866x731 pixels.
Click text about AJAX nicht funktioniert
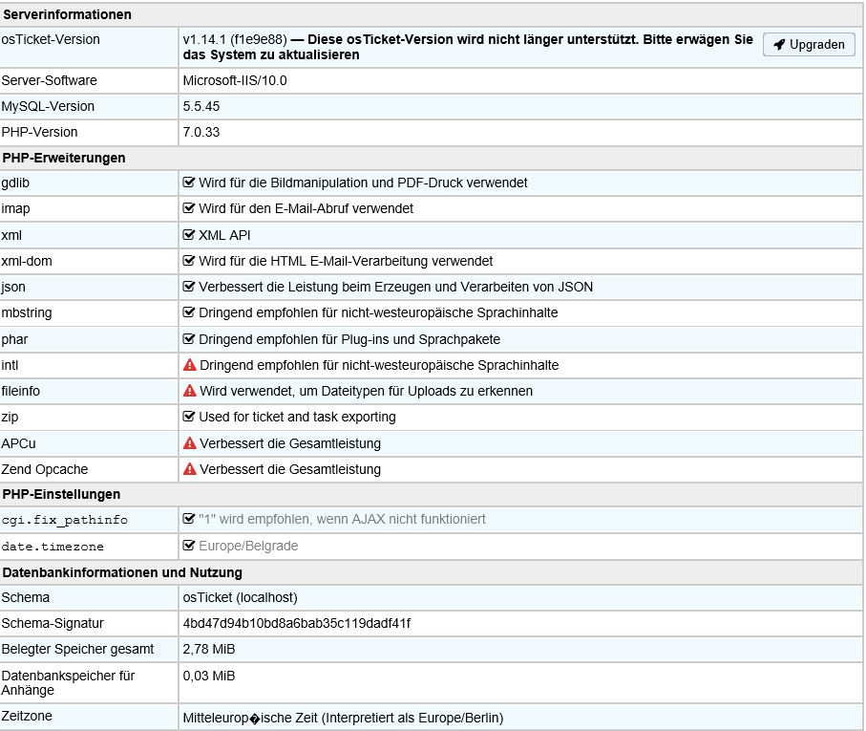(342, 520)
